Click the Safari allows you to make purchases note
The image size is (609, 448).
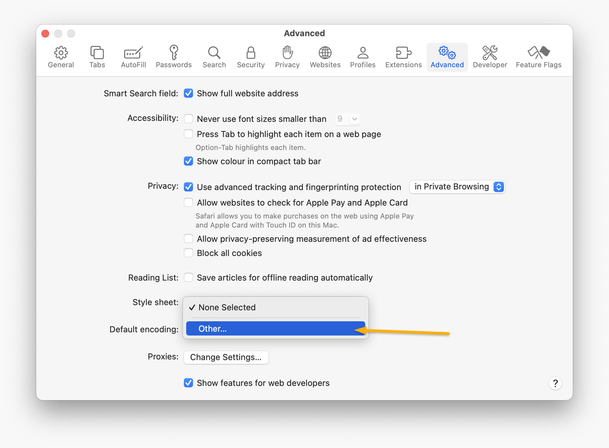[x=304, y=220]
